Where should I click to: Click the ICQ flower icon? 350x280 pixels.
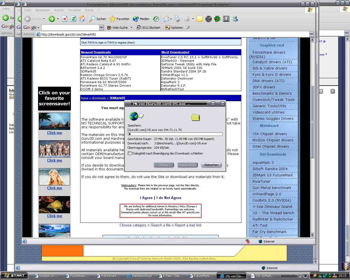[217, 19]
